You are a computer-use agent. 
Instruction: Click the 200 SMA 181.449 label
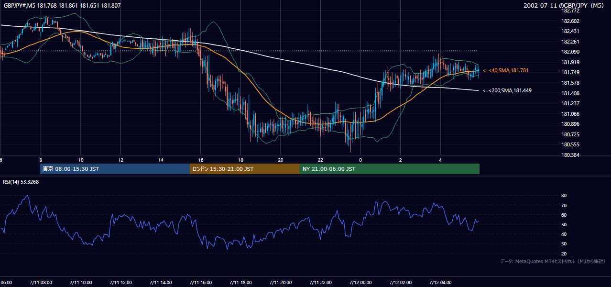[x=507, y=90]
